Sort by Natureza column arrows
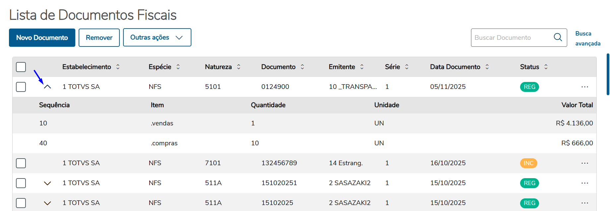Screen dimensions: 610x211 coord(238,67)
